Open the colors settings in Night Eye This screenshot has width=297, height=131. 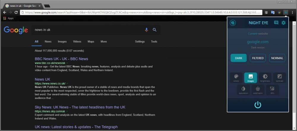click(x=236, y=77)
